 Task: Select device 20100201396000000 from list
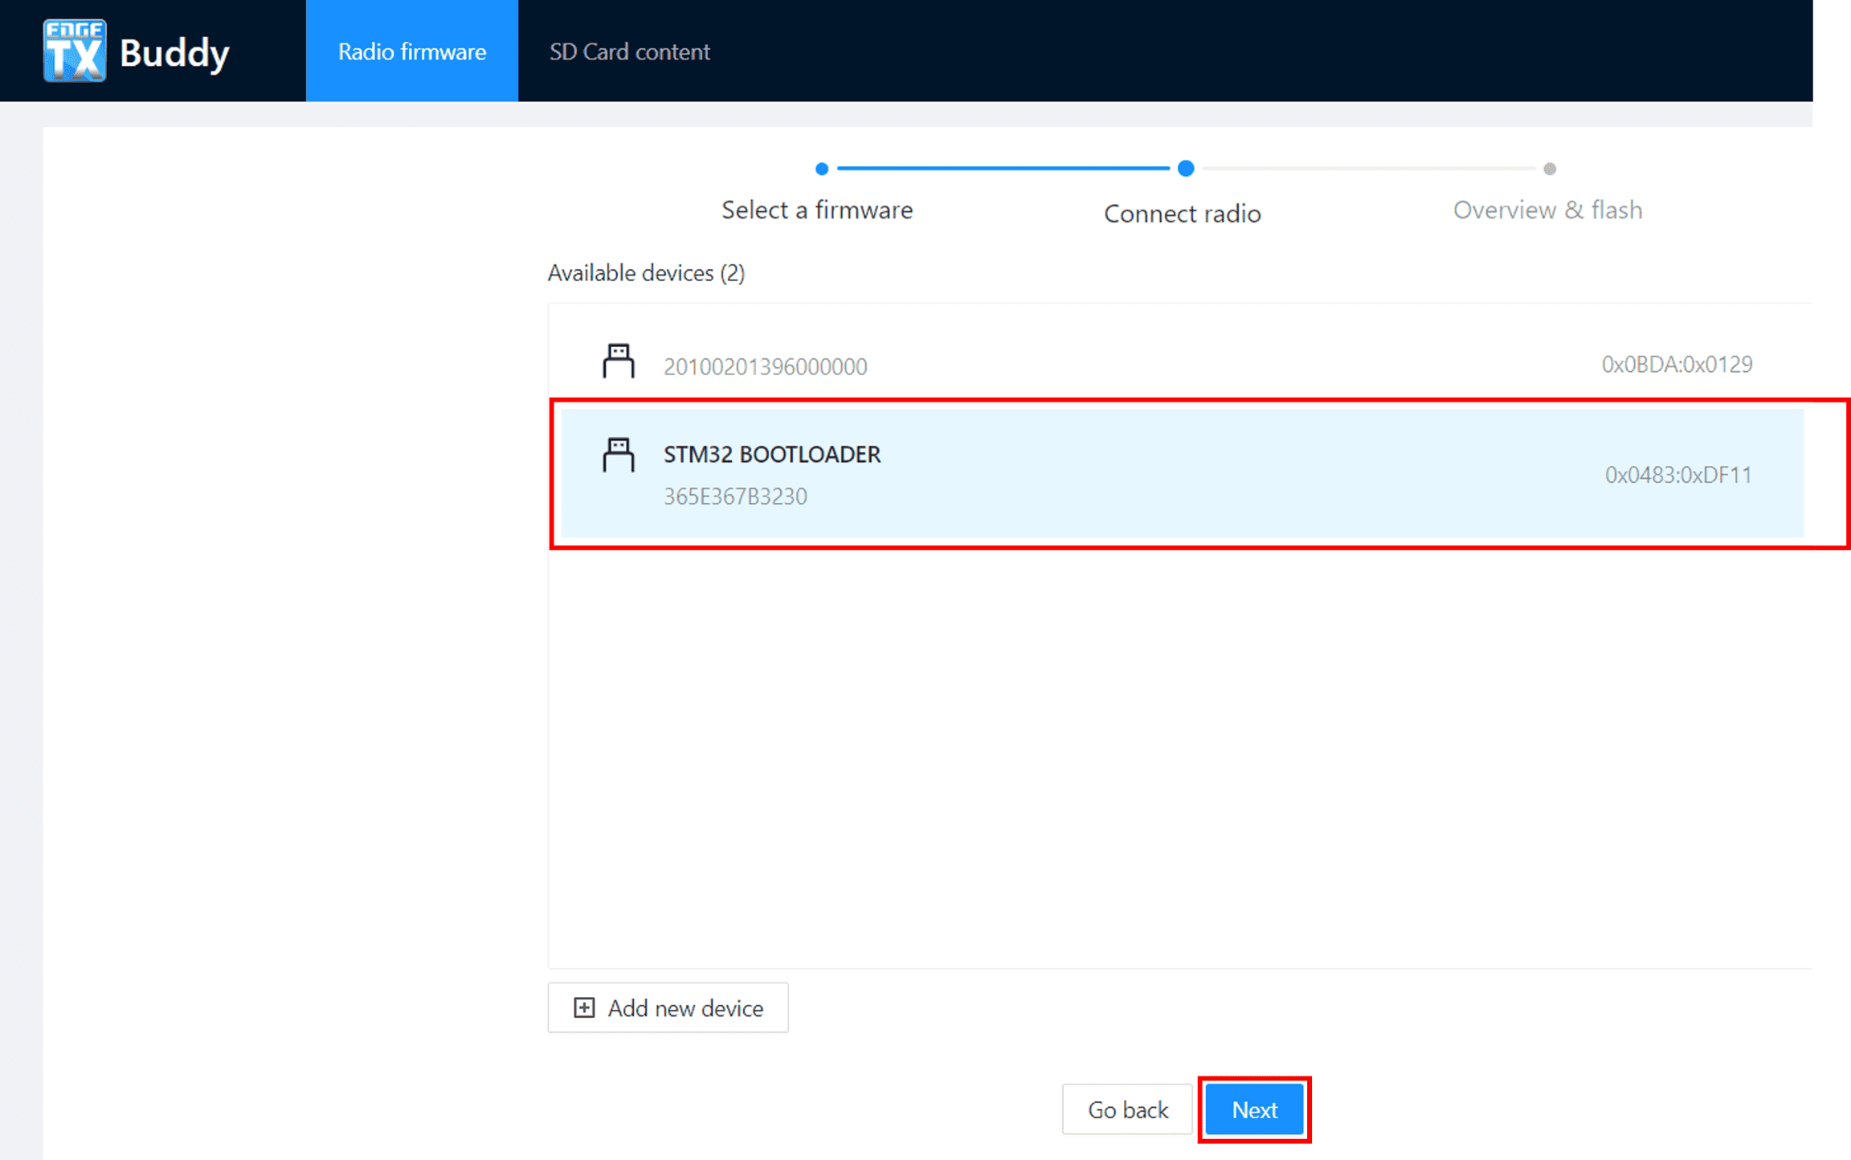(x=765, y=366)
